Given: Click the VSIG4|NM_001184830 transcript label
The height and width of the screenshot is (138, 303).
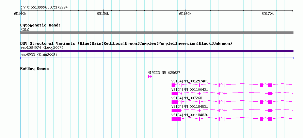Looking at the screenshot, I should pyautogui.click(x=190, y=115).
